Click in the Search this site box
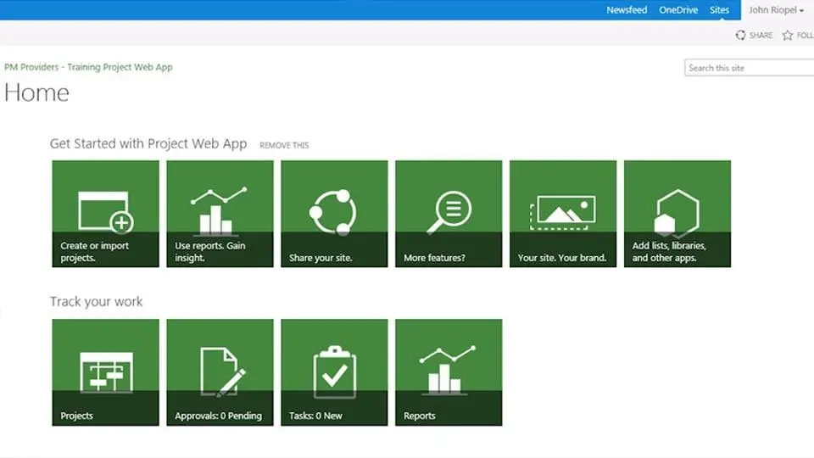 pyautogui.click(x=749, y=68)
